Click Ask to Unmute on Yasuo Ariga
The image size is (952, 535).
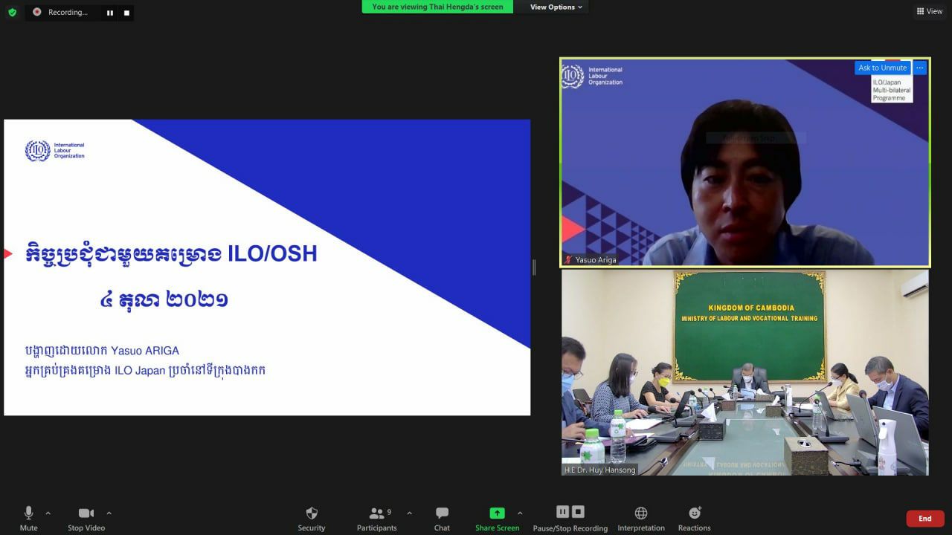[x=883, y=68]
